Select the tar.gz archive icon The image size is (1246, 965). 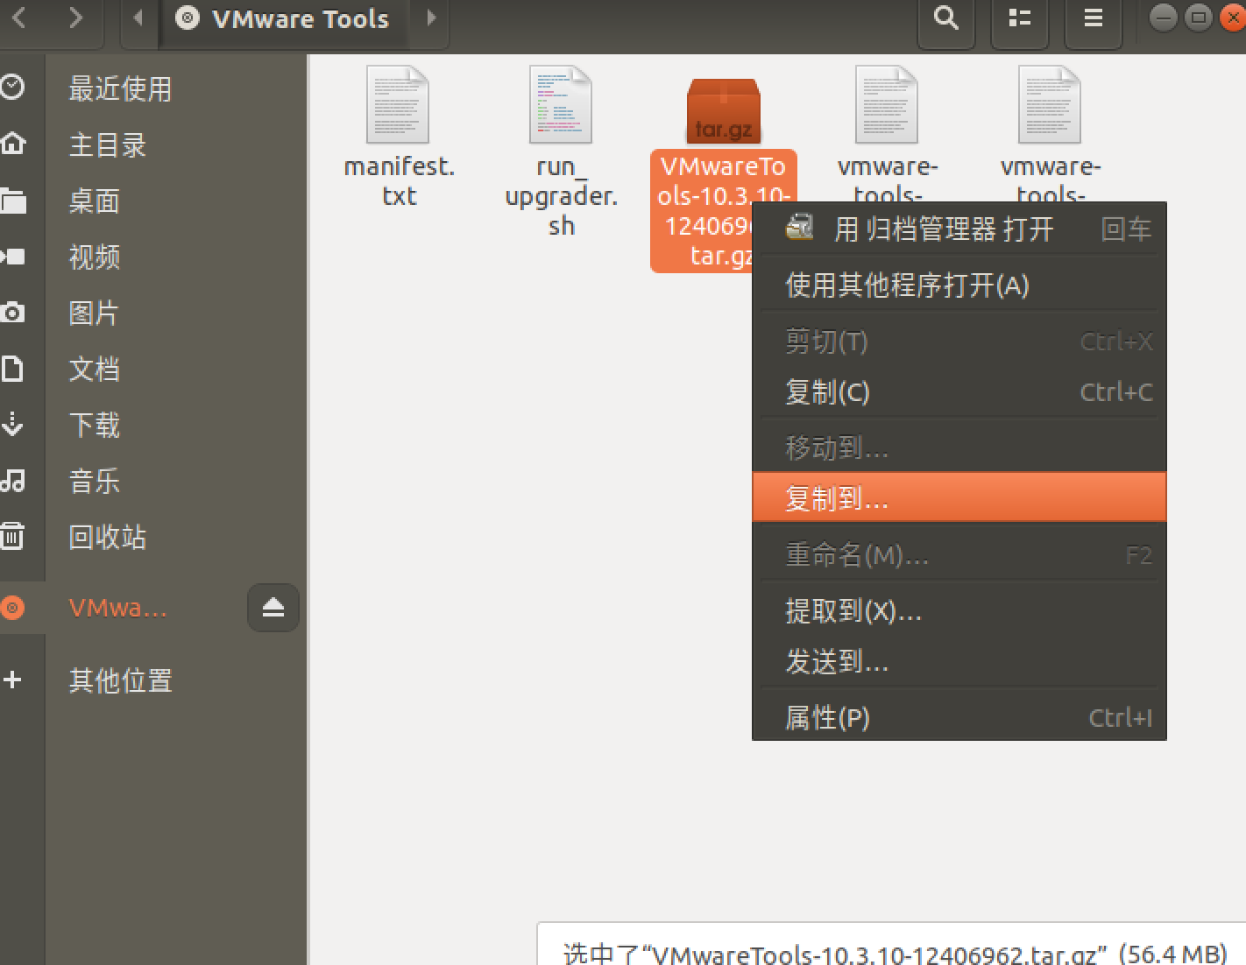pos(724,110)
